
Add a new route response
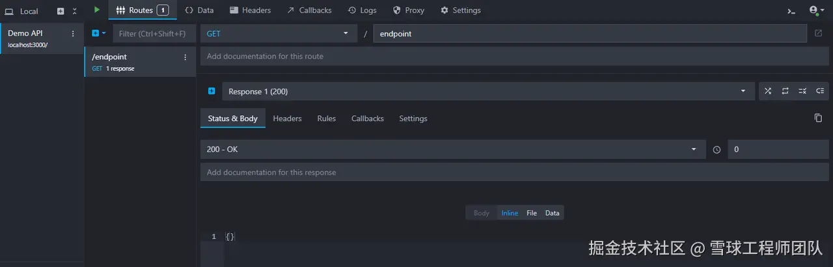212,91
